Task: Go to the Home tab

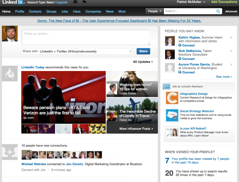Action: pos(6,11)
